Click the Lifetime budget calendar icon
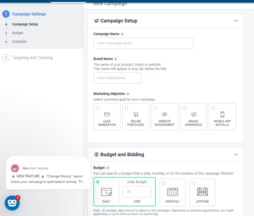254x216 pixels. (x=202, y=192)
